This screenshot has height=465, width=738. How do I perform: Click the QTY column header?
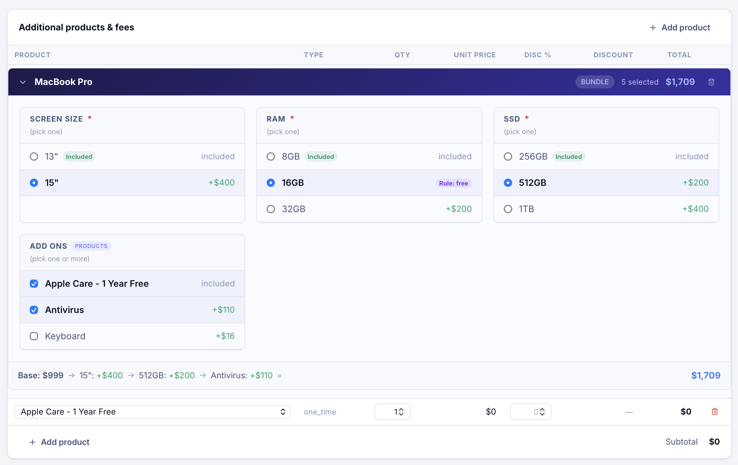402,55
